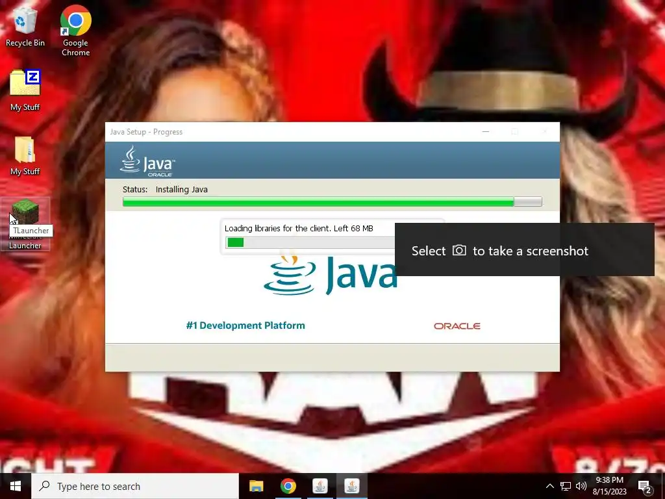
Task: Click the Java Oracle logo in the blue header
Action: pos(147,161)
